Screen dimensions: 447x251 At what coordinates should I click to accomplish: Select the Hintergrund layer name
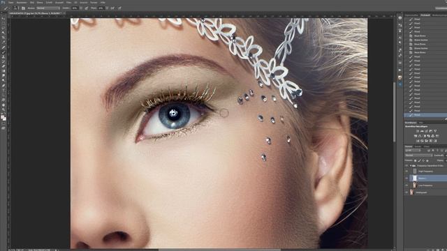coord(421,192)
